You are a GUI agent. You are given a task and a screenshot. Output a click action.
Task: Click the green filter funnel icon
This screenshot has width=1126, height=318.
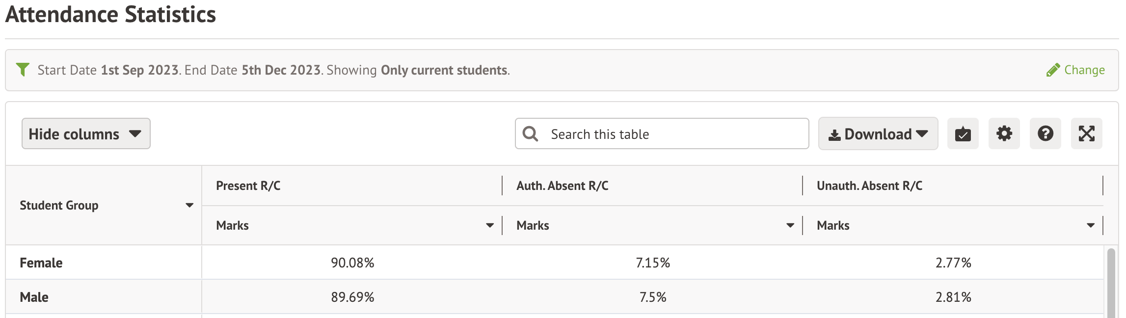(23, 70)
